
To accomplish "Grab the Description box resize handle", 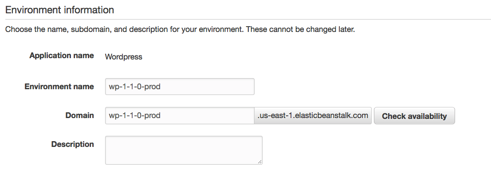I will [x=259, y=162].
